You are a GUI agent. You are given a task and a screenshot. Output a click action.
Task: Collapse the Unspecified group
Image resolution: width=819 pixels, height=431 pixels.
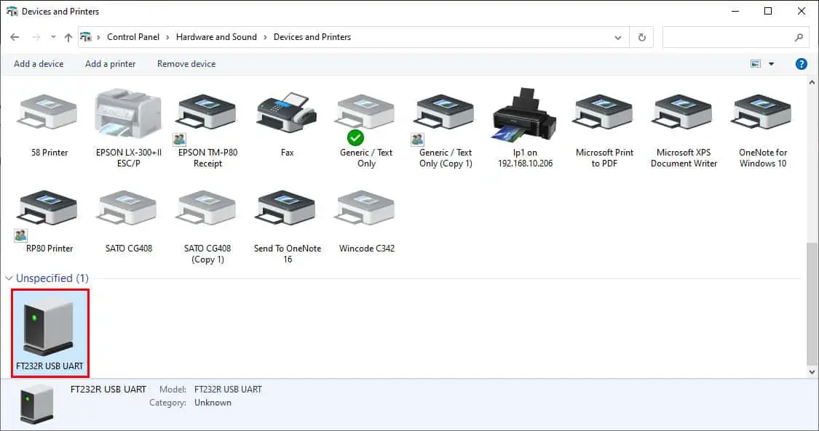click(9, 278)
